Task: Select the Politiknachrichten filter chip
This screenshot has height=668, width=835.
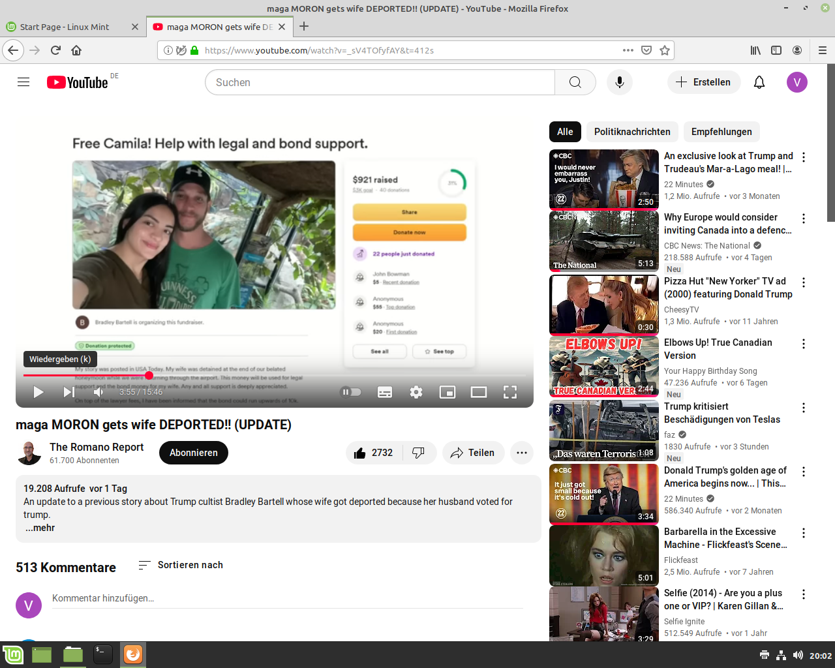Action: pyautogui.click(x=632, y=132)
